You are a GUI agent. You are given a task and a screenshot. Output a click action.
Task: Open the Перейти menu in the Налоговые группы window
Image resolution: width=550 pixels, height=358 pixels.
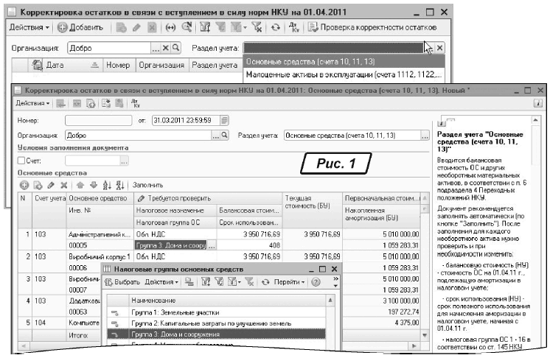click(289, 283)
